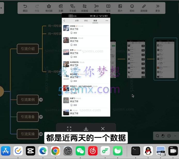The height and width of the screenshot is (159, 179).
Task: Close the image preview with the X
Action: pos(103,129)
